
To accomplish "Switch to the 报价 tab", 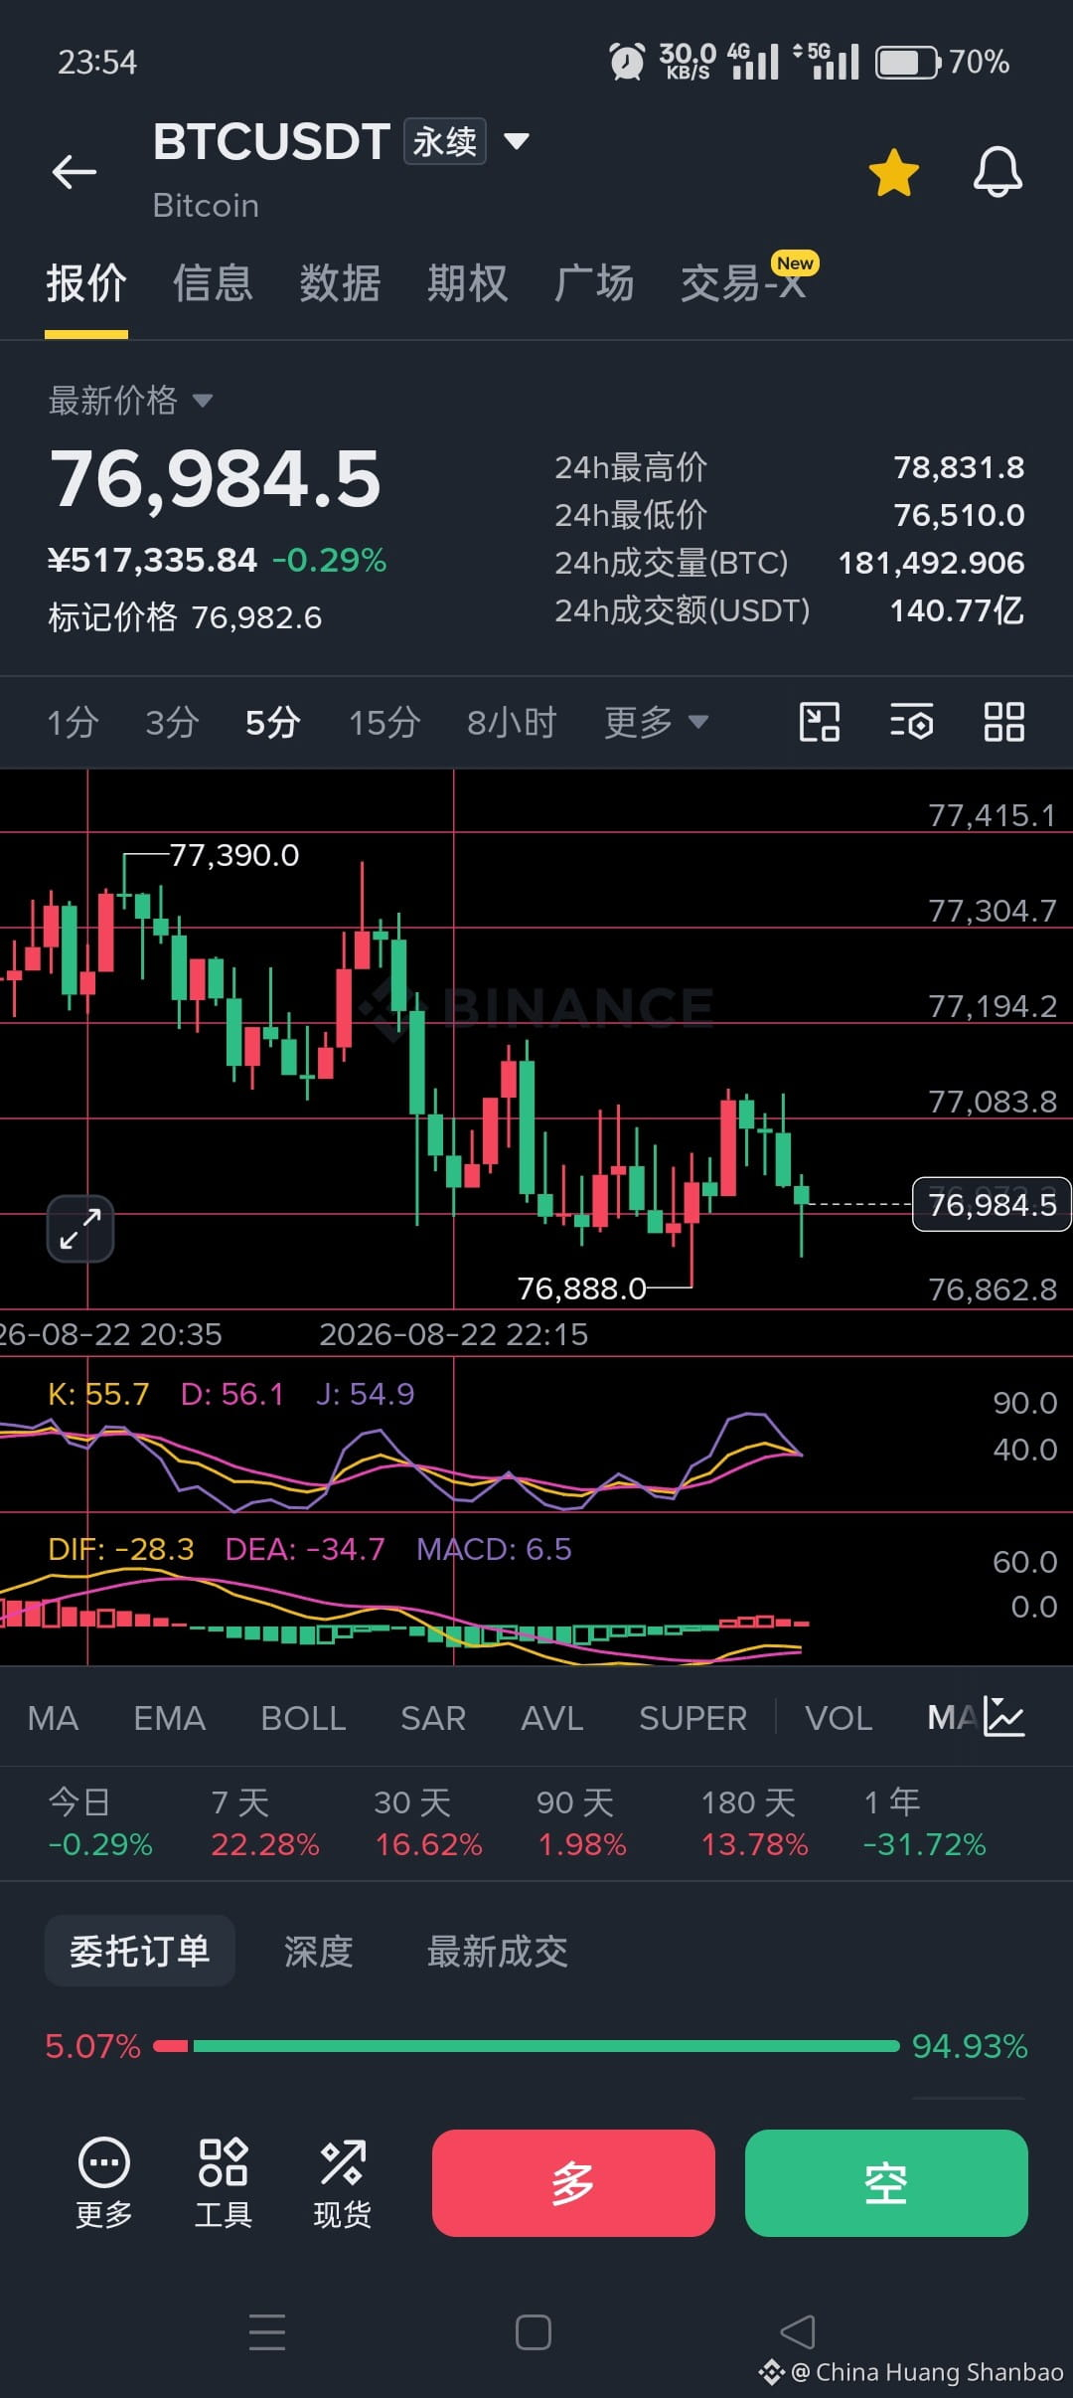I will 86,283.
